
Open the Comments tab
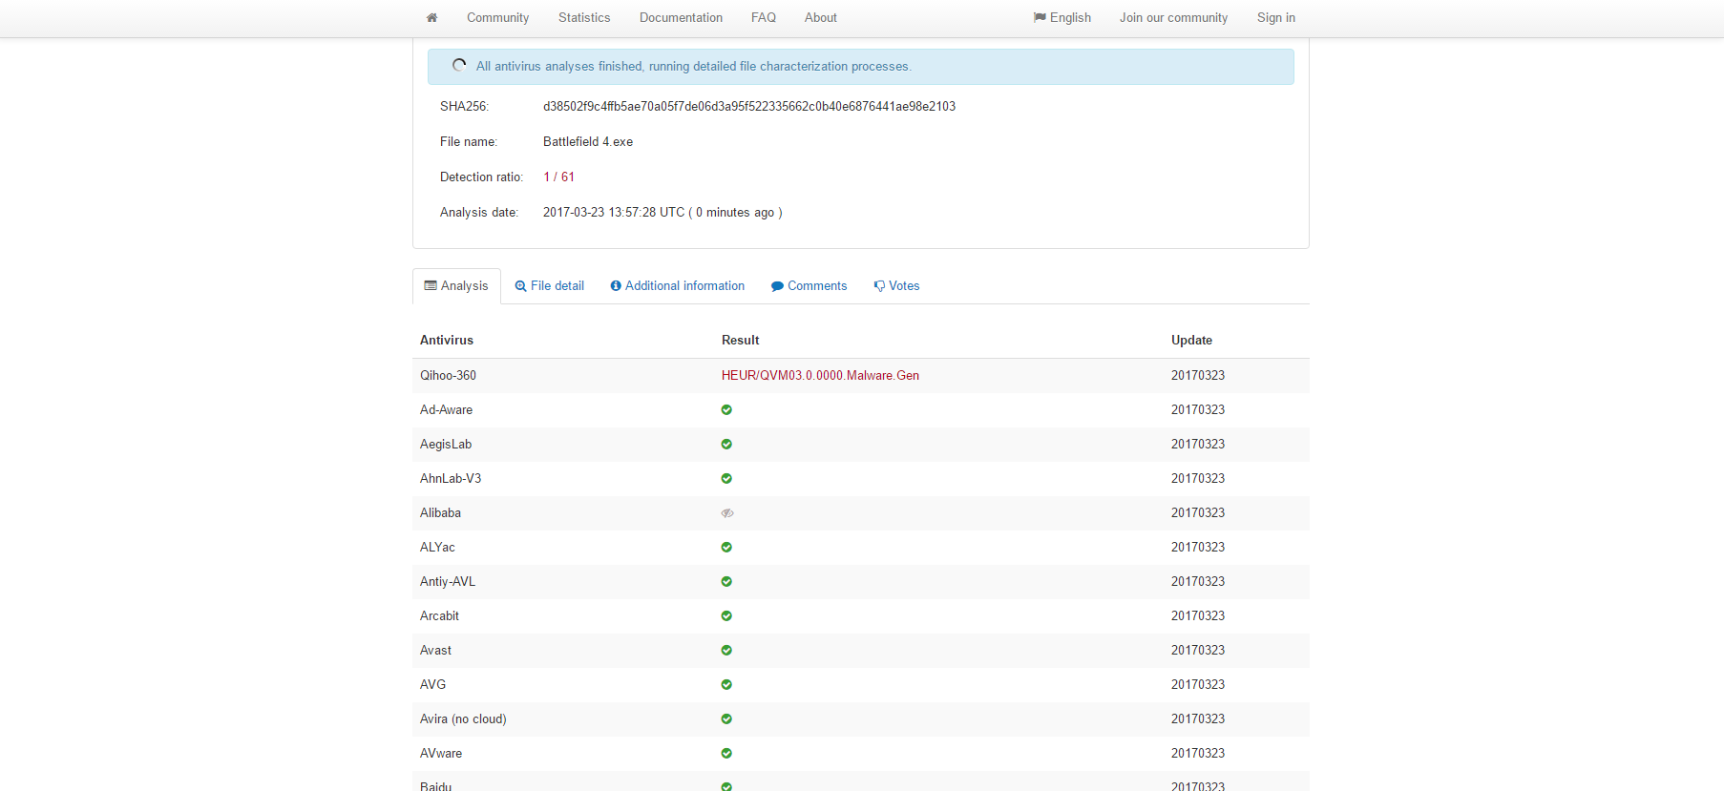(809, 286)
